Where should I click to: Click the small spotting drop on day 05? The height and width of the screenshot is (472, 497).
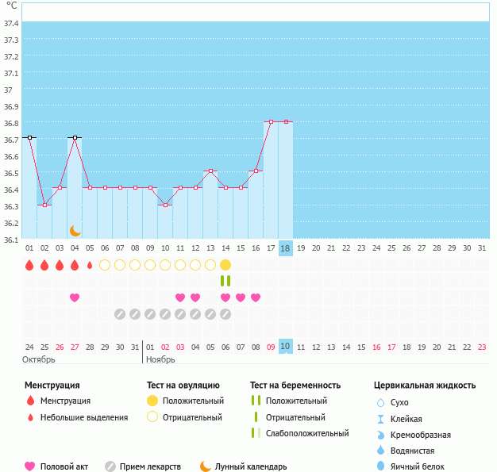tap(90, 265)
